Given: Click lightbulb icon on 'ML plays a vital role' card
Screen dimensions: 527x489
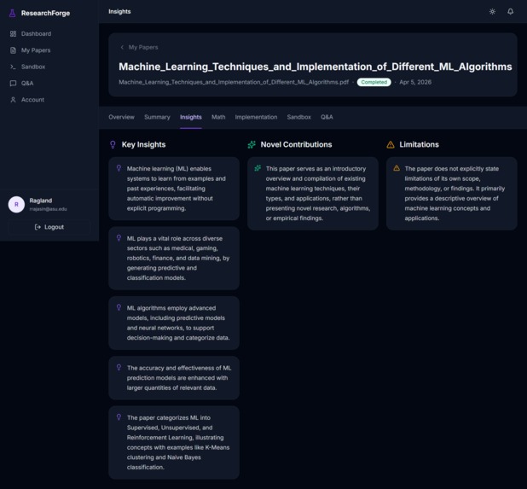Looking at the screenshot, I should click(x=119, y=238).
